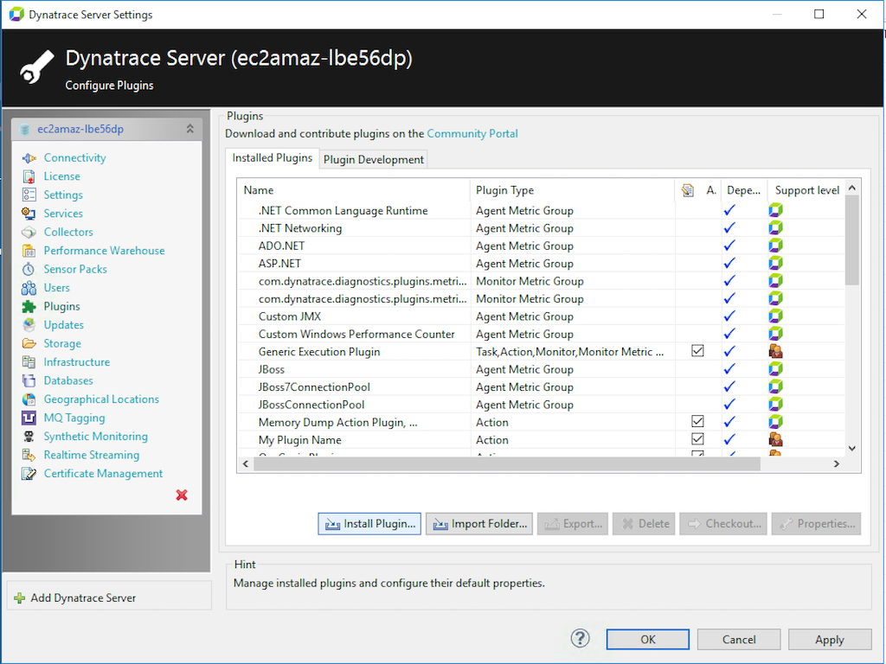Viewport: 886px width, 664px height.
Task: Open Performance Warehouse section
Action: click(104, 251)
